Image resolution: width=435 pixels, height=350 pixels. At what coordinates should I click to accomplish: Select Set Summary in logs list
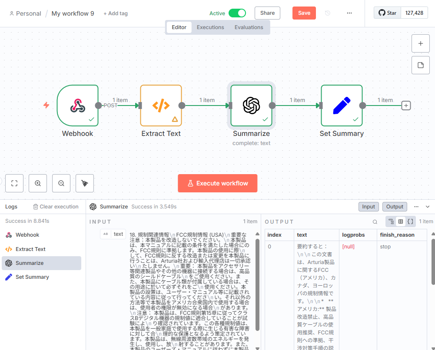pyautogui.click(x=42, y=277)
